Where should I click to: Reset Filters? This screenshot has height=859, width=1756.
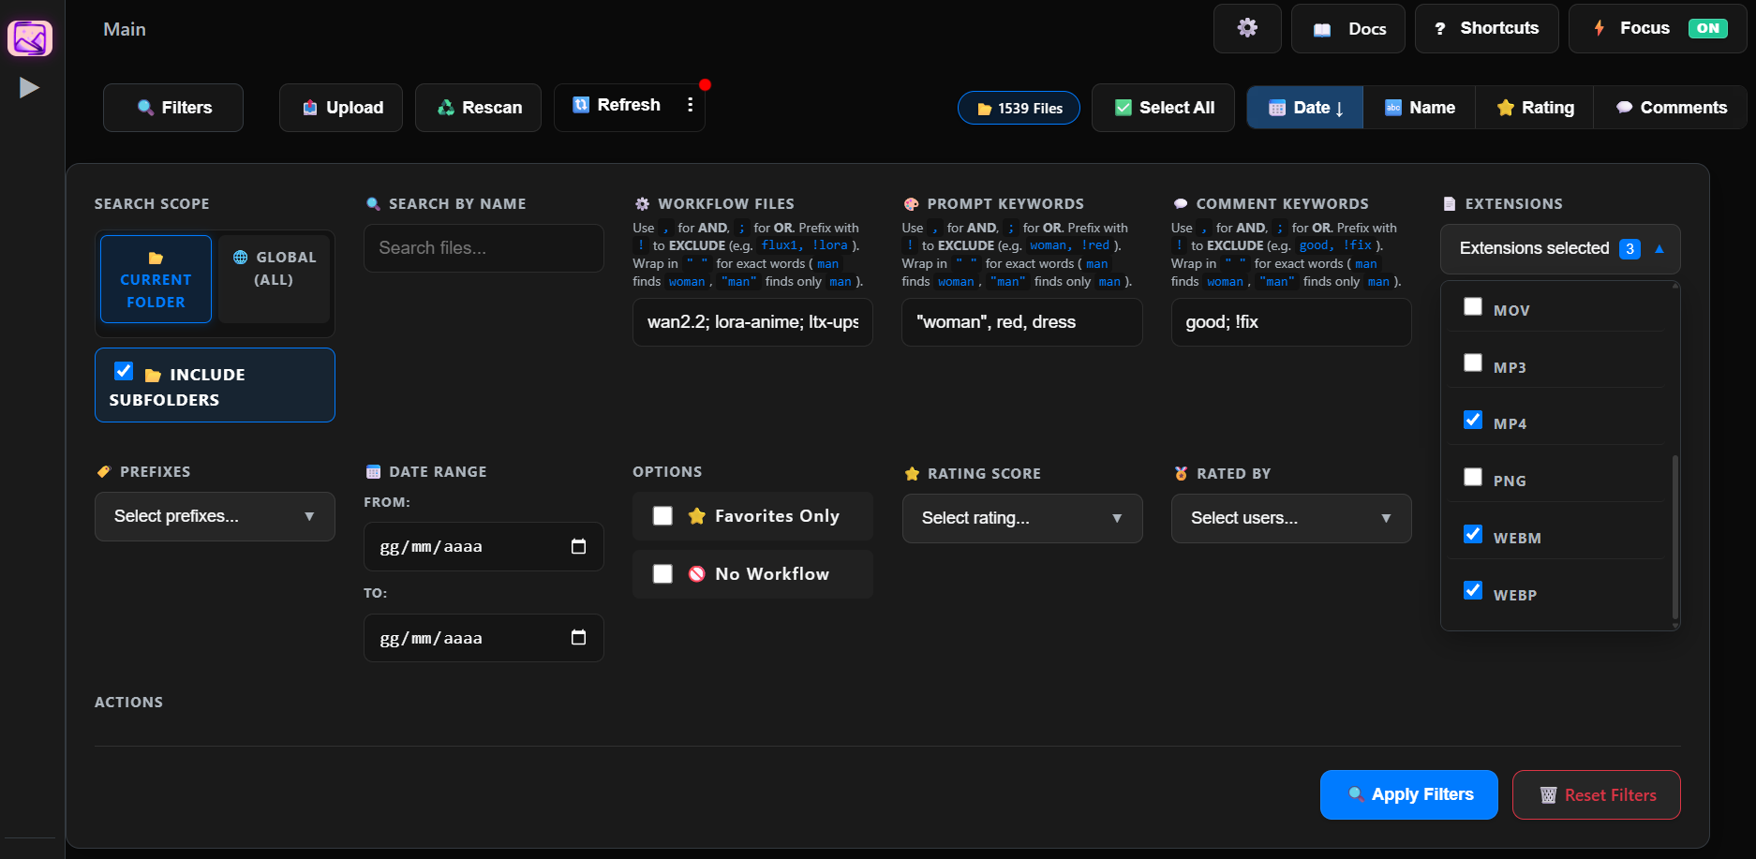pos(1597,794)
